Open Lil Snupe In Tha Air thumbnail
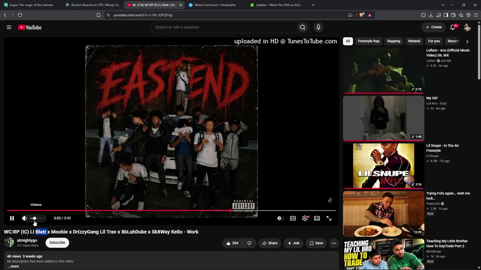481x270 pixels. coord(383,166)
